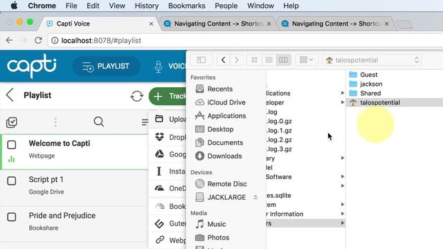Open the vertical dots more options
Viewport: 443px width, 249px height.
[55, 122]
